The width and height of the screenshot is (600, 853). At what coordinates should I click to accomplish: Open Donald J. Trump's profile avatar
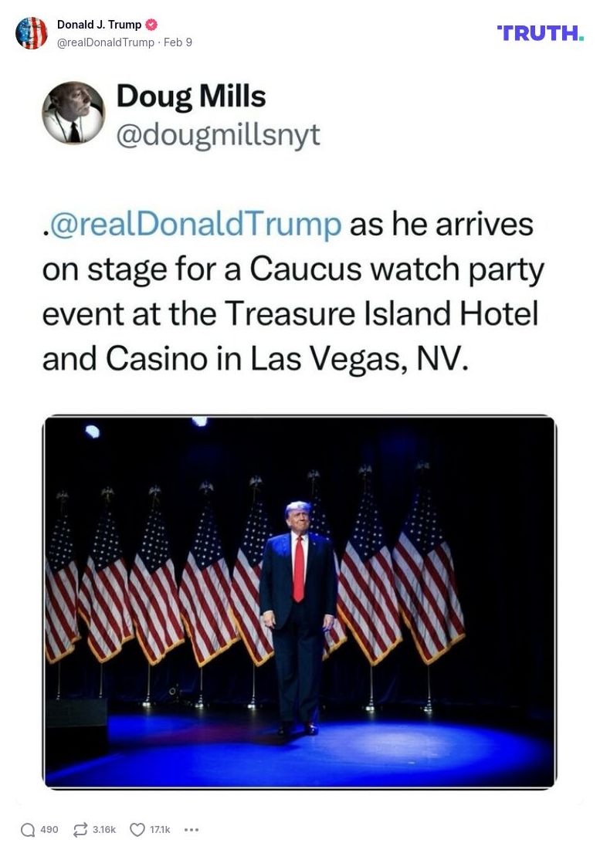coord(32,33)
